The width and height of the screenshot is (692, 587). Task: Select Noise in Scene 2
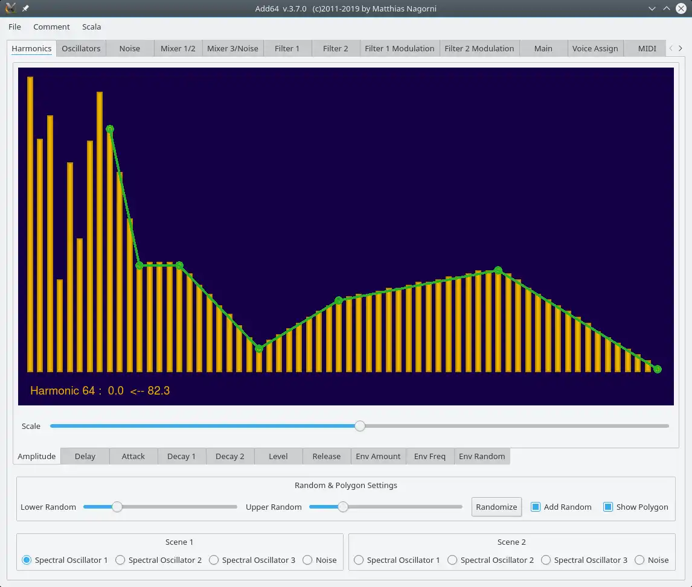[639, 560]
